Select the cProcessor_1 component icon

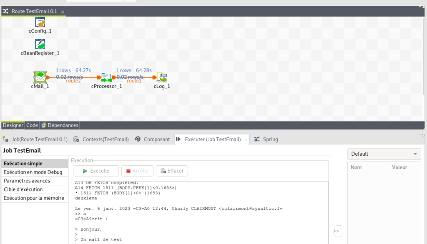click(106, 77)
